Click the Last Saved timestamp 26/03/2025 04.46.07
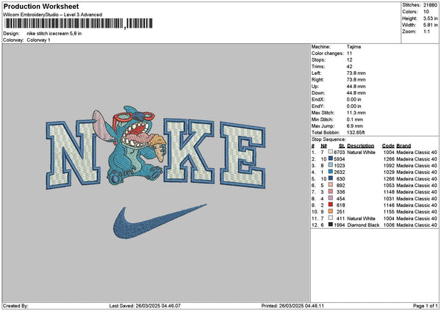The height and width of the screenshot is (311, 441). click(158, 306)
